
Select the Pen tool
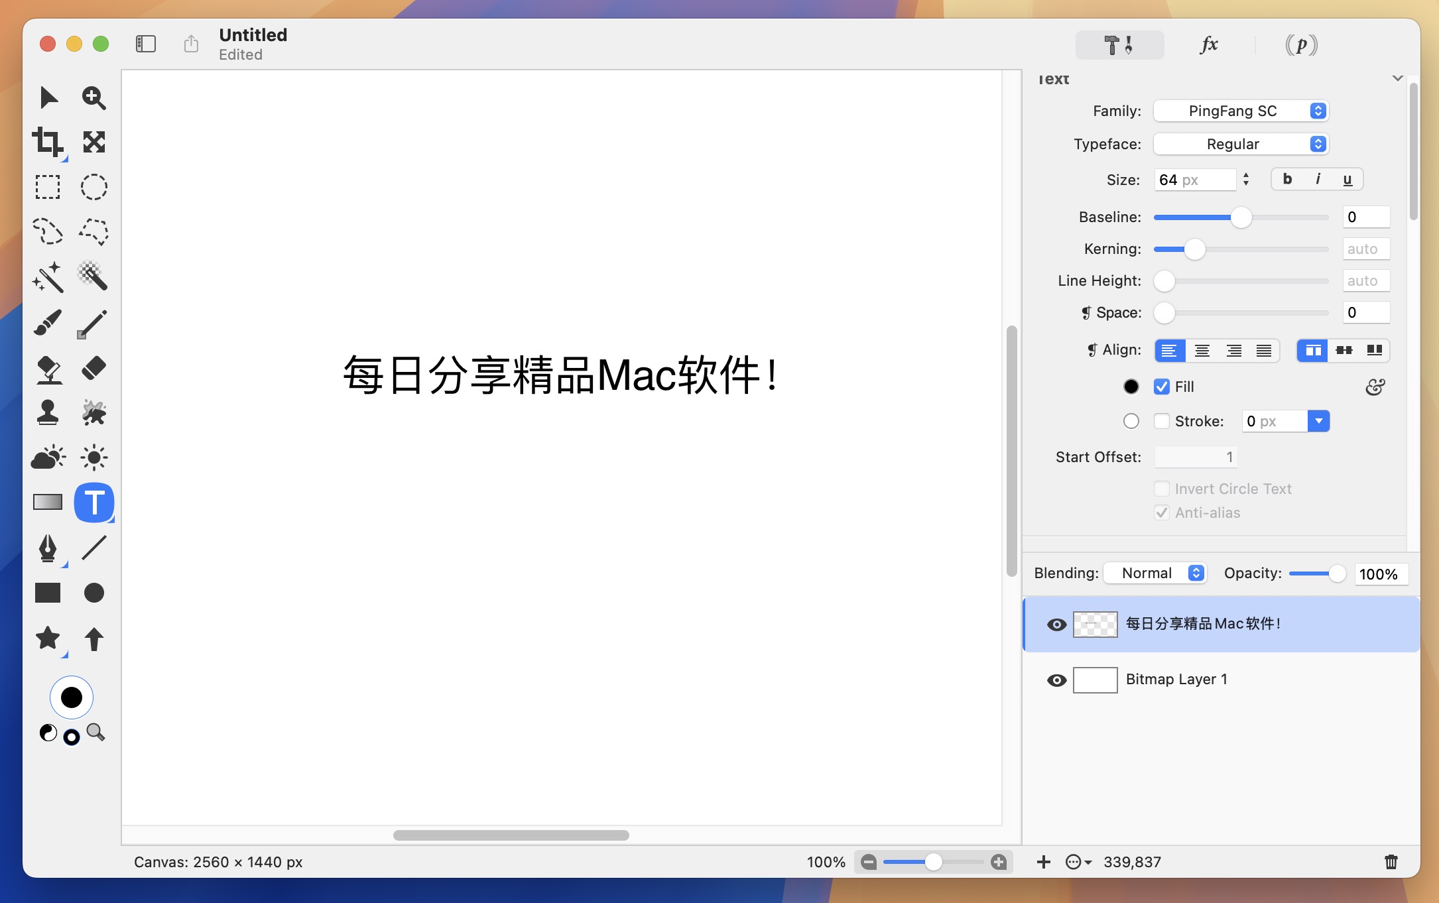tap(48, 549)
